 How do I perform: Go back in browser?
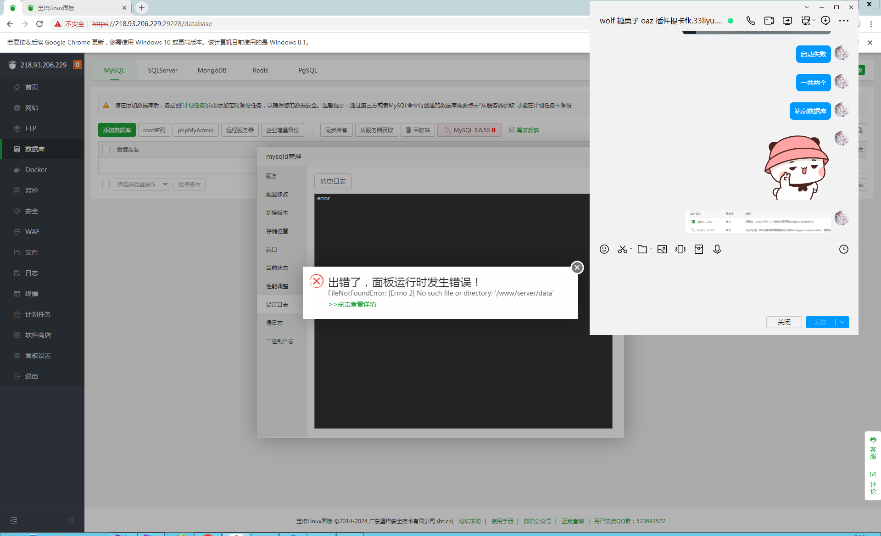10,24
